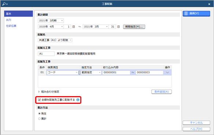Screen dimensions: 214x135
Task: Click the 画面(V) button
Action: tap(196, 14)
